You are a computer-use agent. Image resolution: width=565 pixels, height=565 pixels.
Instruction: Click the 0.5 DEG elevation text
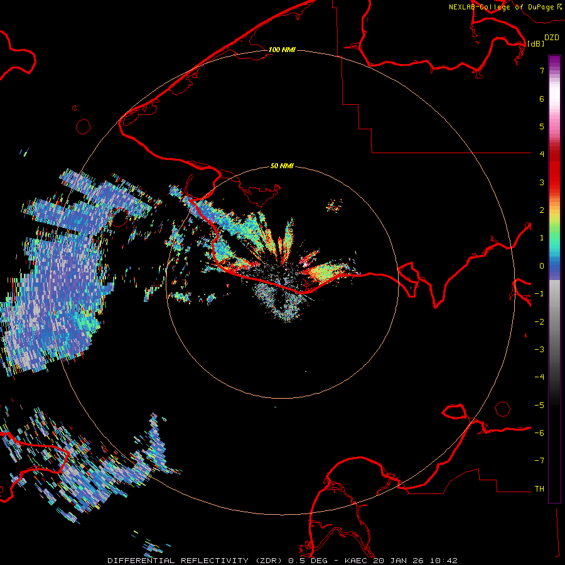308,561
